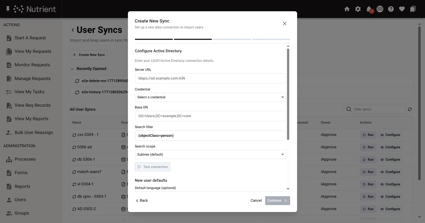The height and width of the screenshot is (223, 425).
Task: Click the Nutrient logo
Action: click(35, 9)
